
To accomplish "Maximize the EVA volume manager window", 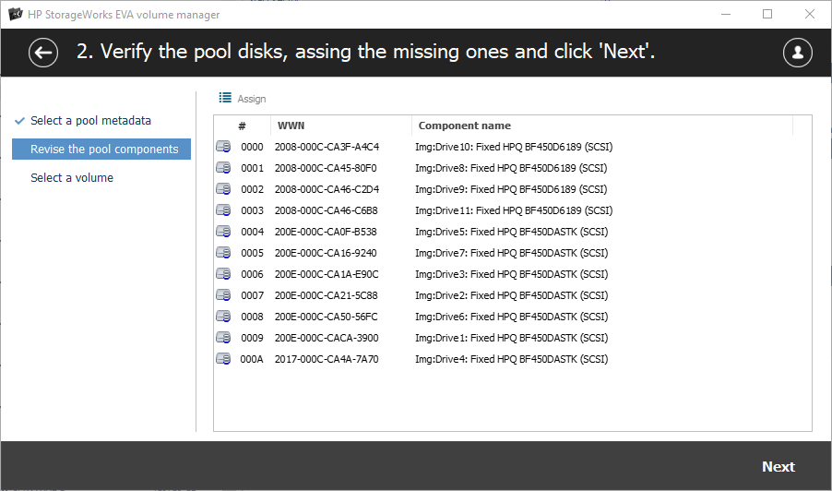I will [x=767, y=15].
